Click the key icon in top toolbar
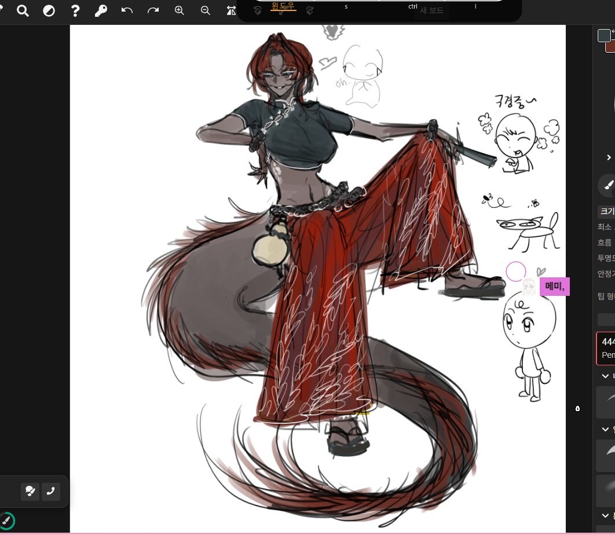 point(101,10)
